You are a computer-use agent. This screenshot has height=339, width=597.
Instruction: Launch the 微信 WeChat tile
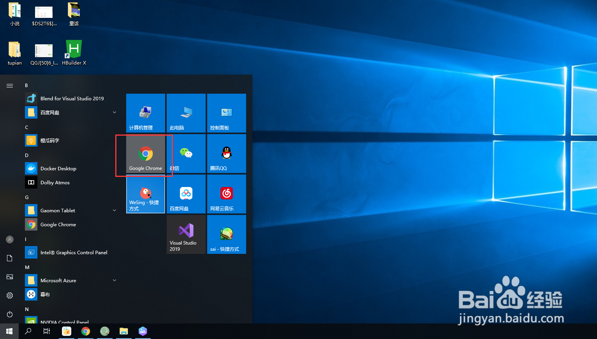[x=186, y=154]
